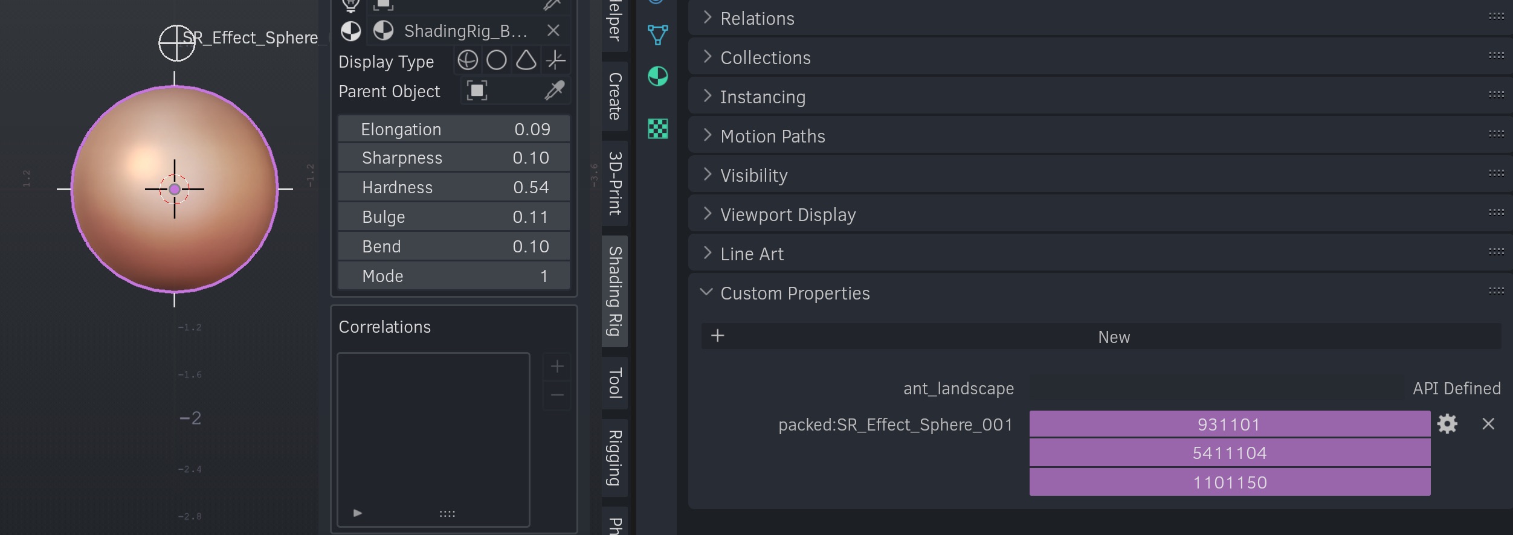1513x535 pixels.
Task: Open the object data properties triangle icon
Action: coord(657,35)
